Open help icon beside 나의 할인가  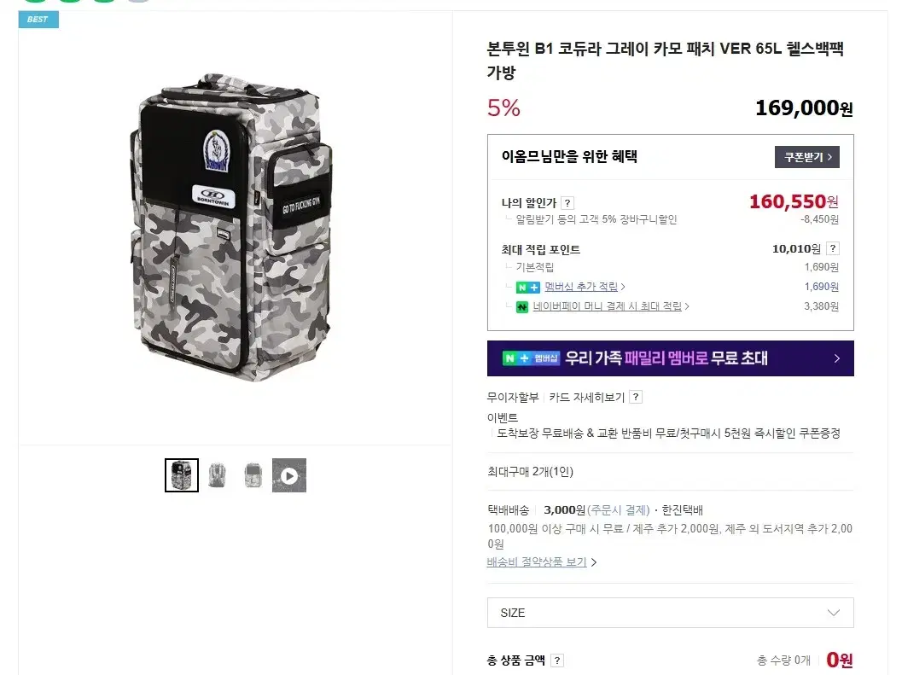pyautogui.click(x=567, y=202)
